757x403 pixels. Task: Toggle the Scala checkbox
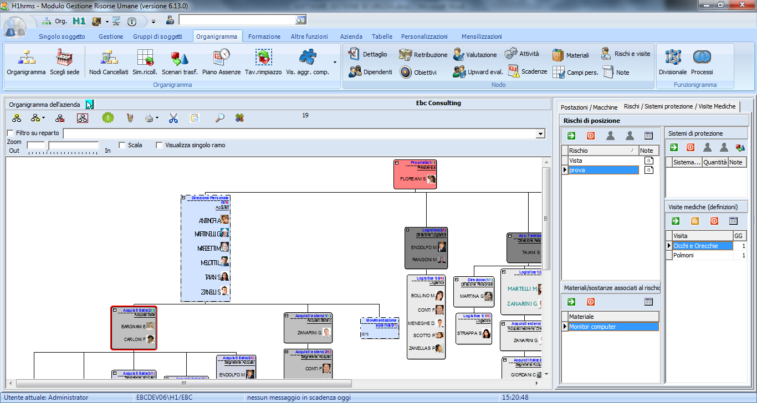[x=122, y=145]
